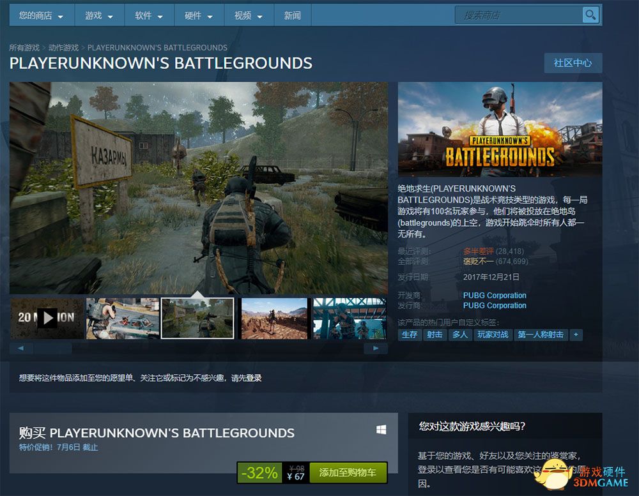
Task: Open the developer PUBG Corporation link
Action: pyautogui.click(x=495, y=295)
